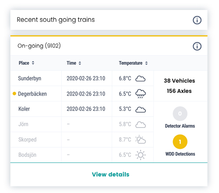Screen dimensions: 219x193
Task: Click rain cloud icon in Degerbäcken row
Action: [x=141, y=94]
